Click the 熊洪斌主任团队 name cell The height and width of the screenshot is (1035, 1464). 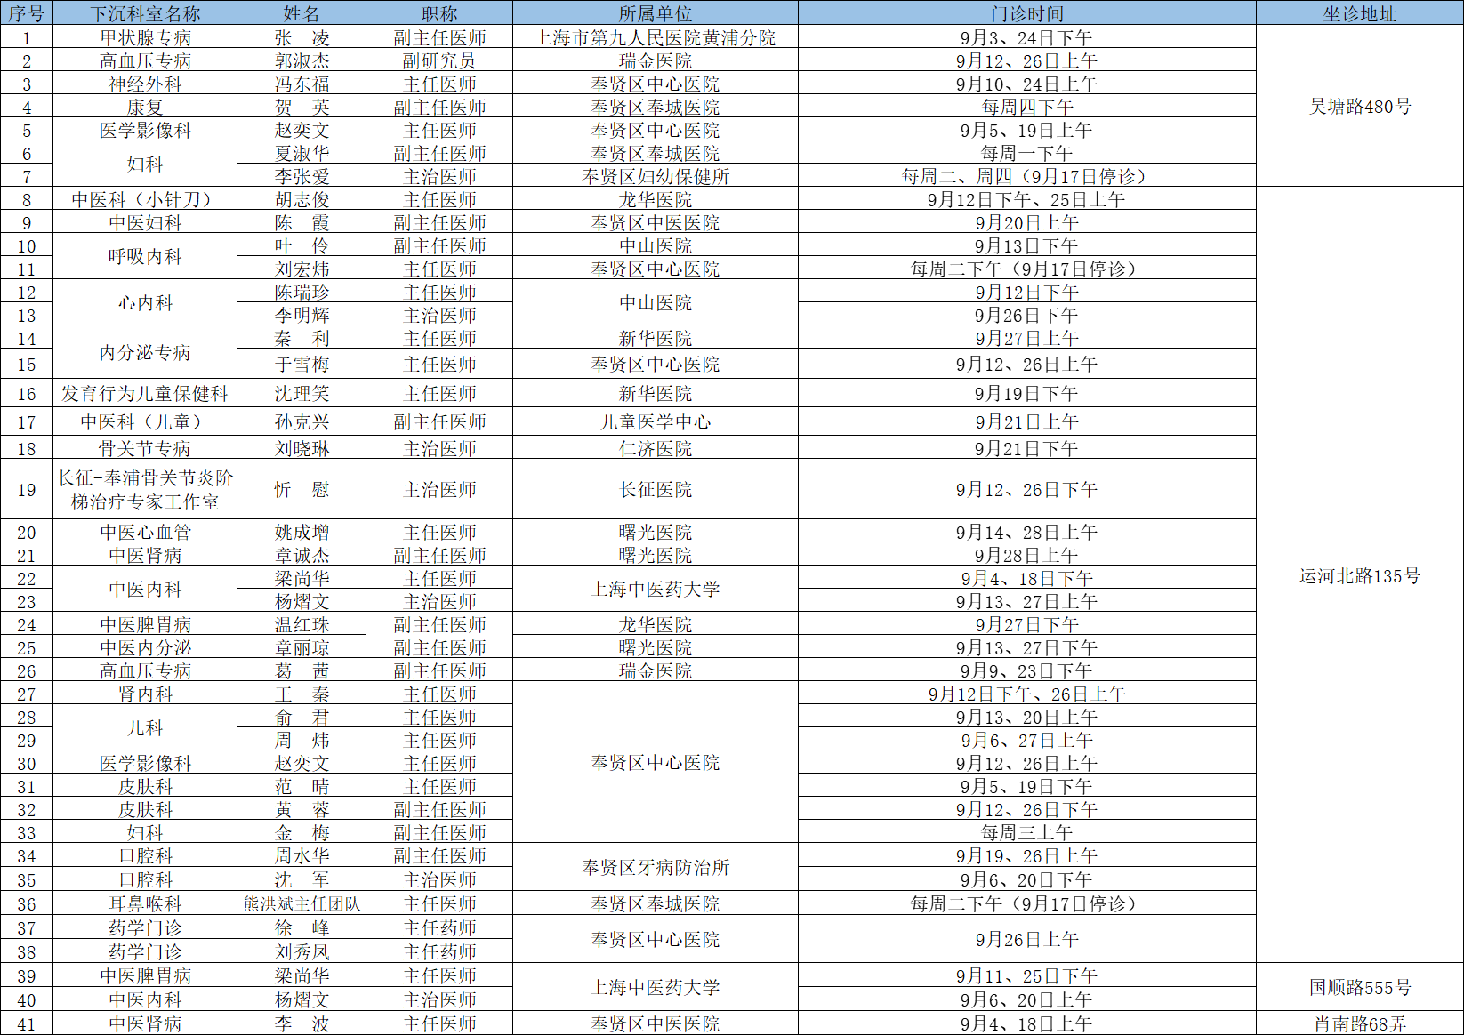point(302,903)
